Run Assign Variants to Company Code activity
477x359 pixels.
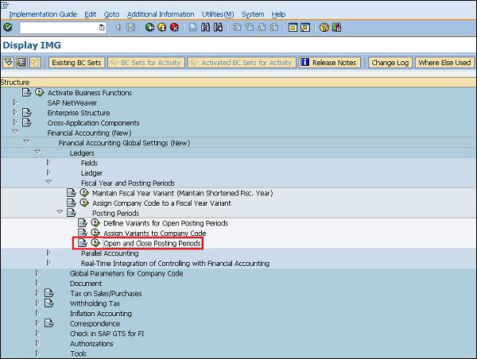pyautogui.click(x=95, y=234)
